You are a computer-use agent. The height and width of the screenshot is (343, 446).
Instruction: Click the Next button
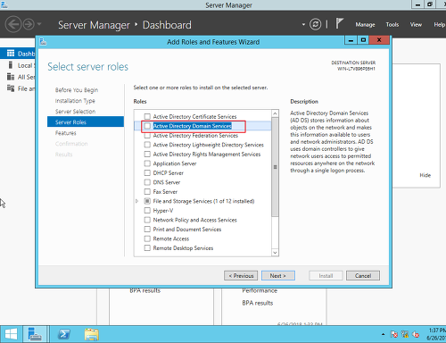(278, 276)
